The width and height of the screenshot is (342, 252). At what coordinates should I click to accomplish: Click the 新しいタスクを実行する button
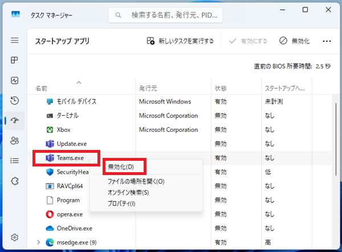[180, 41]
